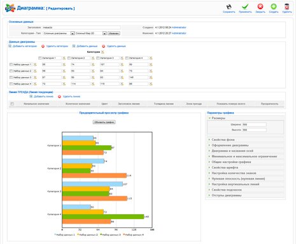Click the red icon beside Удалить категории

[43, 47]
